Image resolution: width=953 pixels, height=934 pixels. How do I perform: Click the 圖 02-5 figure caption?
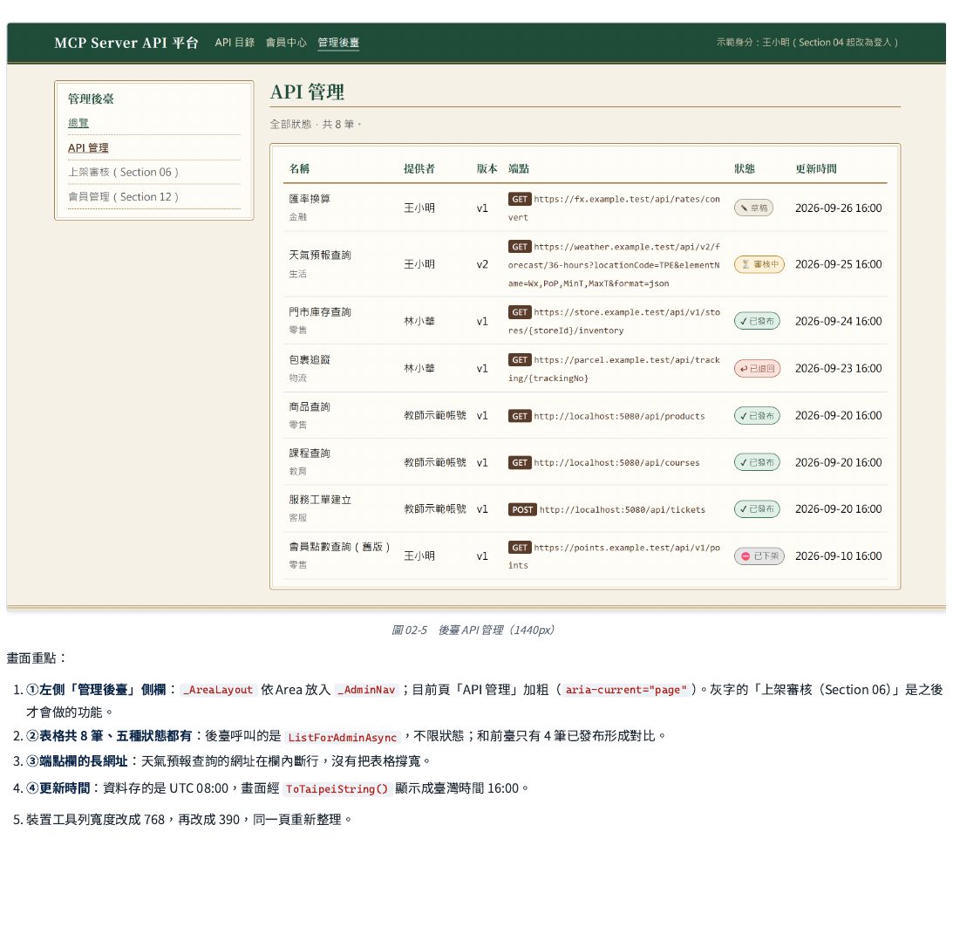point(473,630)
